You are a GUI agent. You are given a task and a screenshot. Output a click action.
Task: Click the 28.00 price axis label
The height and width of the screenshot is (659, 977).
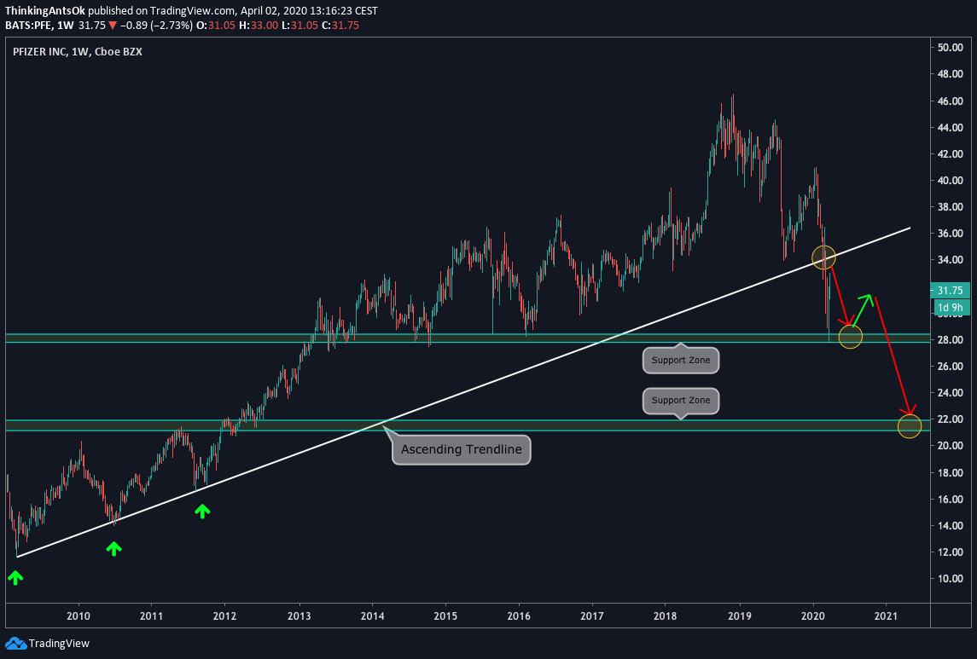[x=950, y=340]
